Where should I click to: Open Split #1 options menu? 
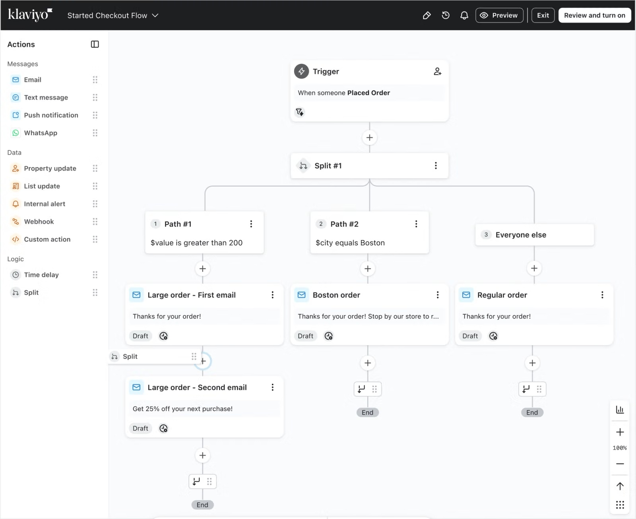(436, 165)
